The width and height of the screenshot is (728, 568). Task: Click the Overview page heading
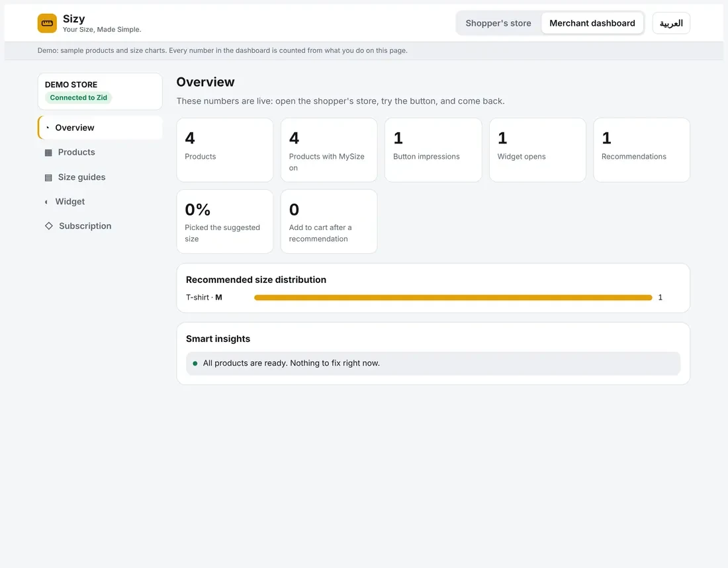(x=206, y=82)
